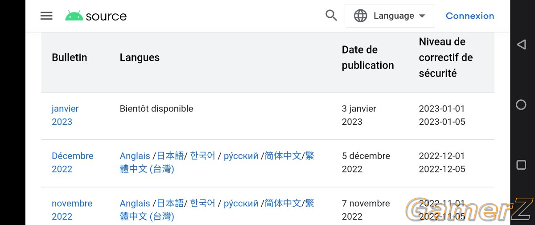
Task: Click the Connexion sign-in link
Action: click(x=470, y=16)
